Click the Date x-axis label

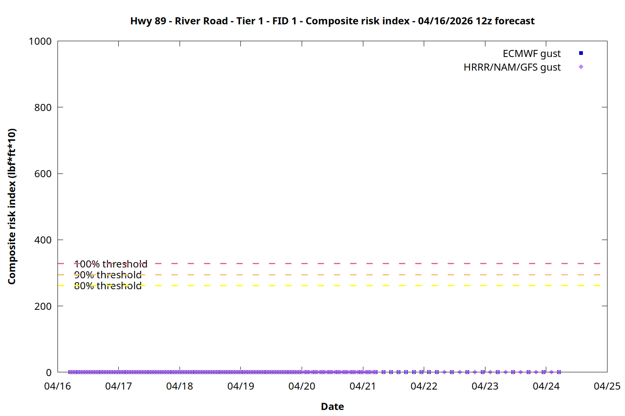pos(332,406)
